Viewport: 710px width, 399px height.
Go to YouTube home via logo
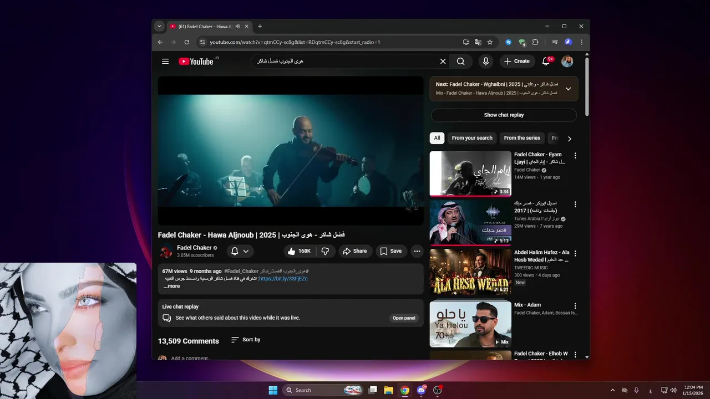point(196,62)
